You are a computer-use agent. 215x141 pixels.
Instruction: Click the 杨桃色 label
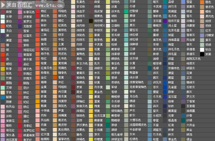tap(115, 2)
